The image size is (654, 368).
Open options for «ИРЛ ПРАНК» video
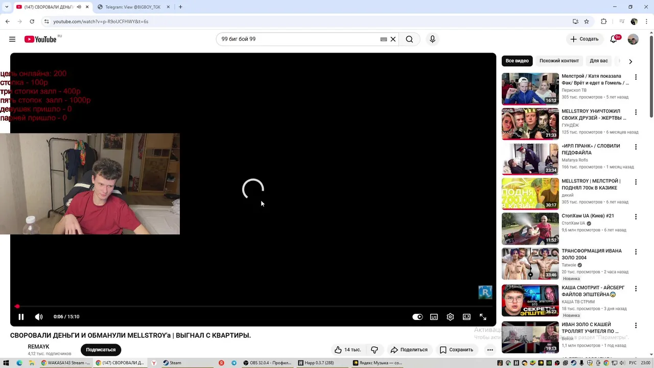pyautogui.click(x=636, y=147)
